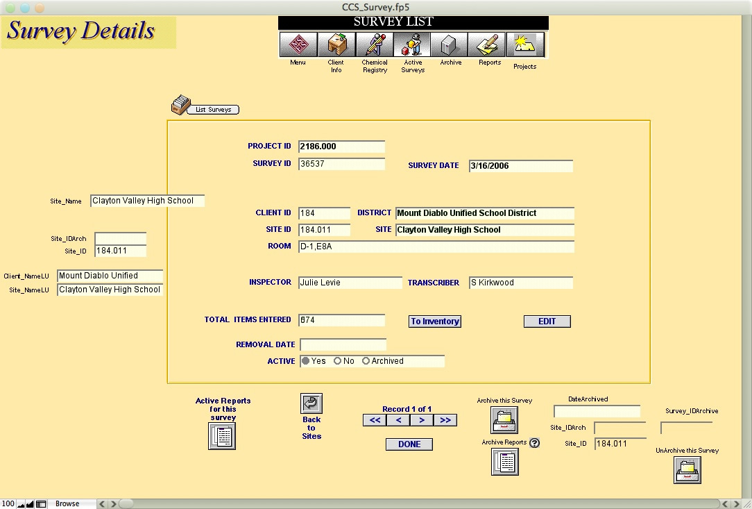
Task: Open the Client Info desk icon
Action: click(336, 44)
